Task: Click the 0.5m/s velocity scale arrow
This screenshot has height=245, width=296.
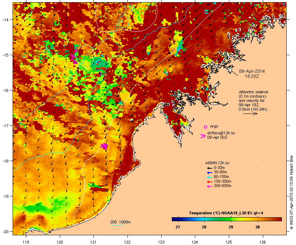Action: (250, 113)
